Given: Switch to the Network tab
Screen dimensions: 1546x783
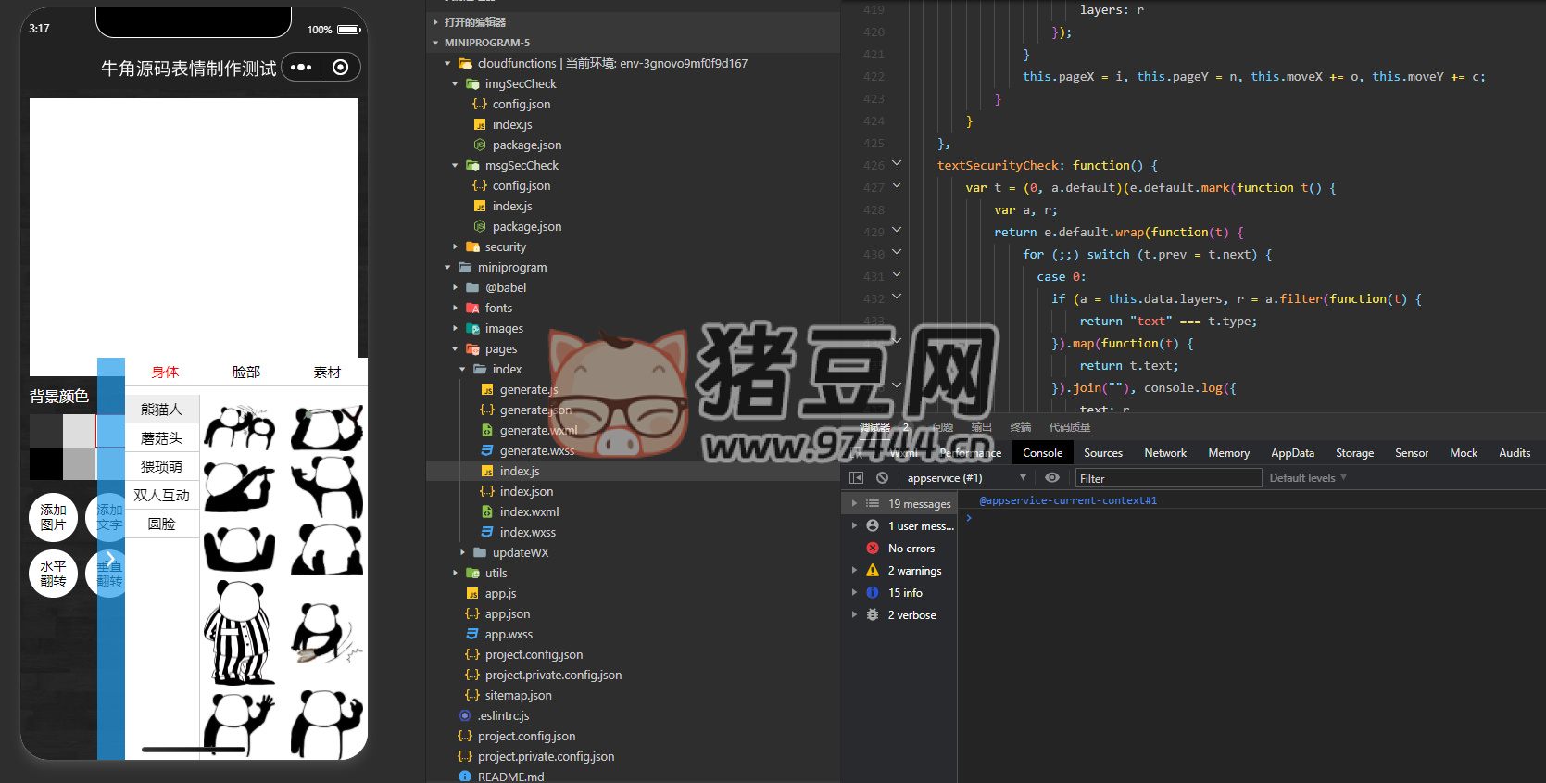Looking at the screenshot, I should click(x=1164, y=453).
